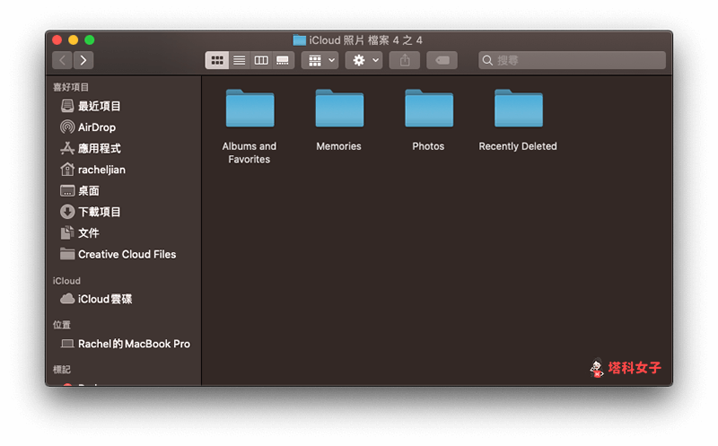The image size is (718, 446).
Task: Select the Recently Deleted folder icon
Action: [519, 108]
